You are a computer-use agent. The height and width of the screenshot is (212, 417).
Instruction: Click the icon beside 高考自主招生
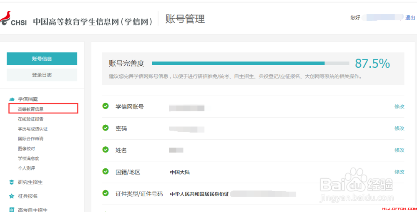tap(12, 210)
